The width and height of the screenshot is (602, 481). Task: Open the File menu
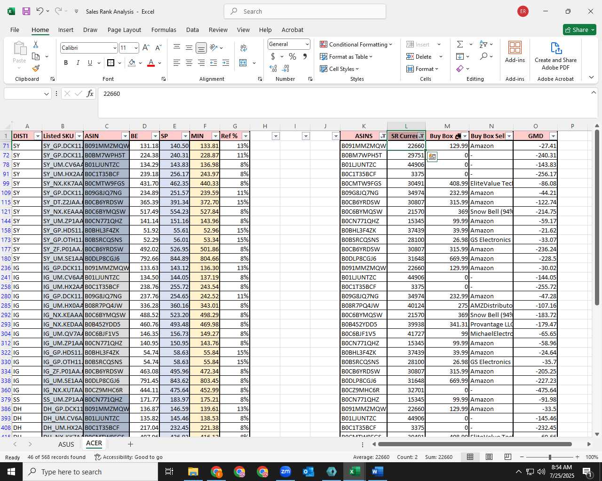tap(15, 30)
